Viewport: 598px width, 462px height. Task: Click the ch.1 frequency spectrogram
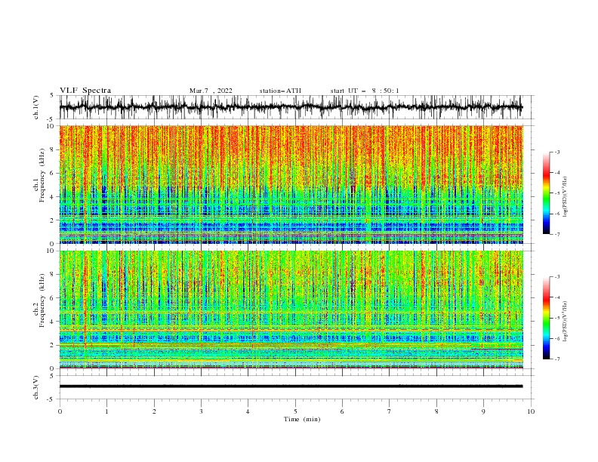291,184
